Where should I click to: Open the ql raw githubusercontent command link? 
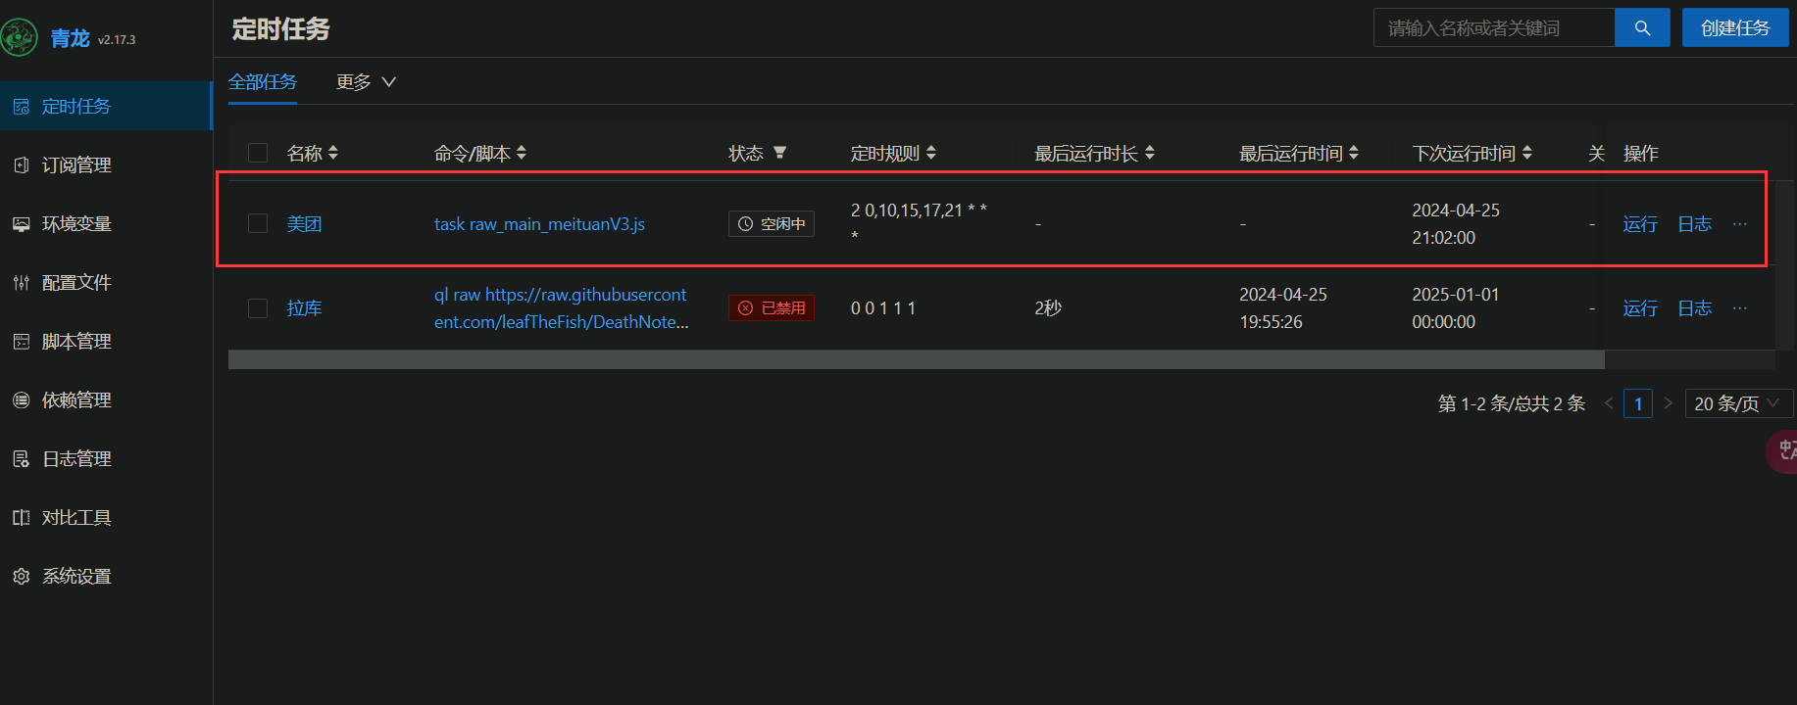tap(562, 308)
